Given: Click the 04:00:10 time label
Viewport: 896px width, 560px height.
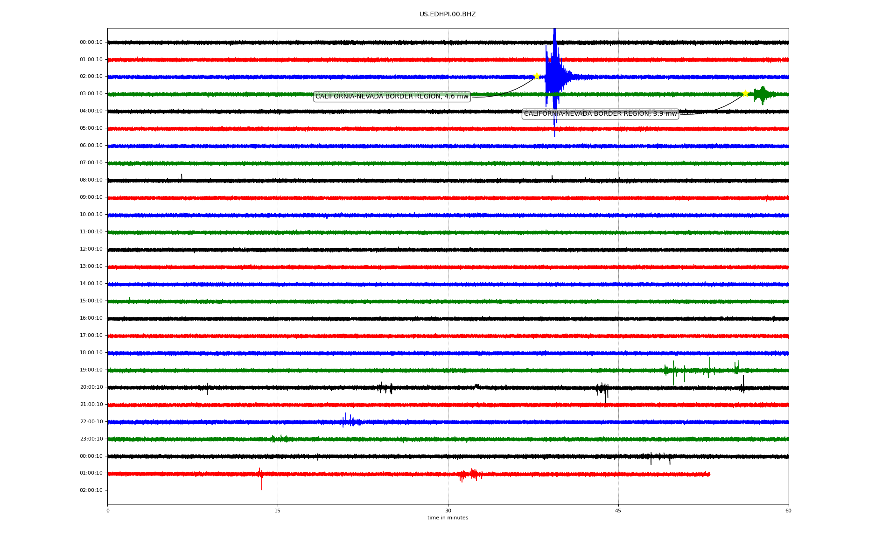Looking at the screenshot, I should point(91,111).
